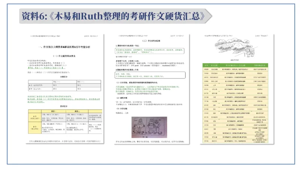
Task: Click heading 一、作文部分大纲要求 in left page
Action: pyautogui.click(x=64, y=47)
